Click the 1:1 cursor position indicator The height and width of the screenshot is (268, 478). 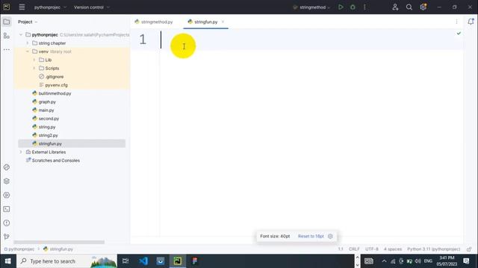tap(341, 249)
